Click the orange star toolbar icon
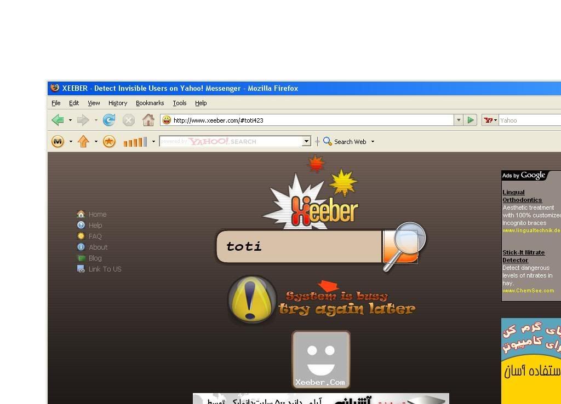This screenshot has width=561, height=404. tap(109, 142)
